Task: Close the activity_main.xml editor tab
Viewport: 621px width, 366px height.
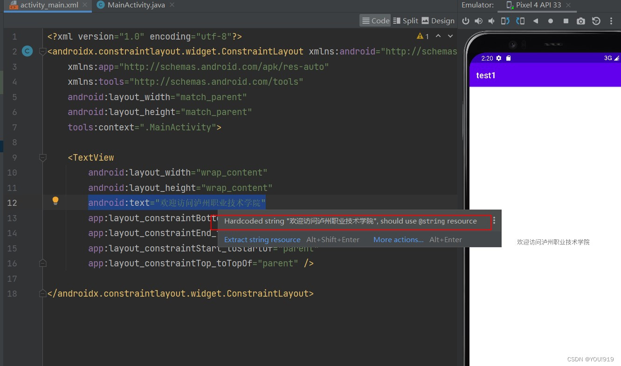Action: point(84,5)
